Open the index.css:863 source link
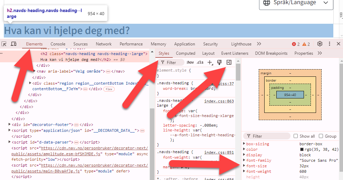343x180 pixels. pyautogui.click(x=219, y=101)
